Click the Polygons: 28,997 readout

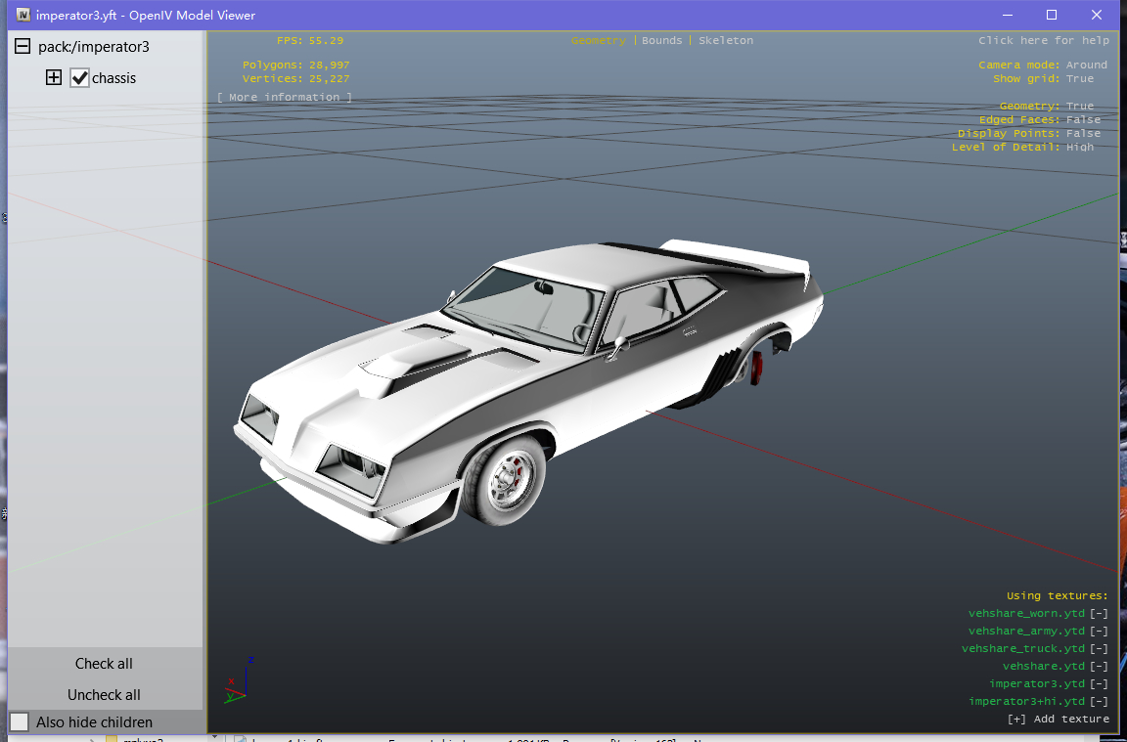tap(296, 65)
